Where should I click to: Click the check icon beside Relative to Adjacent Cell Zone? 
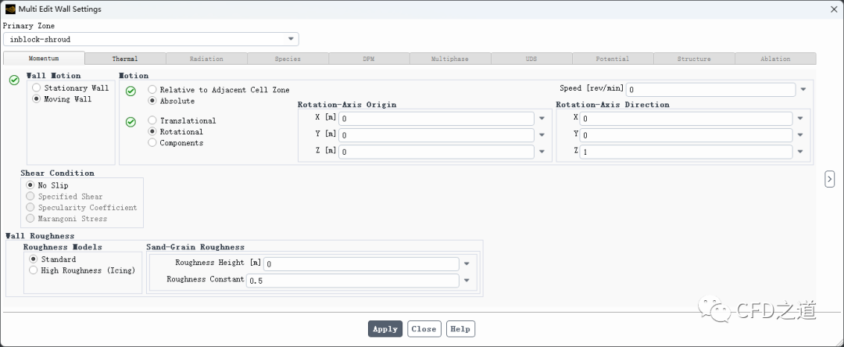click(x=131, y=91)
